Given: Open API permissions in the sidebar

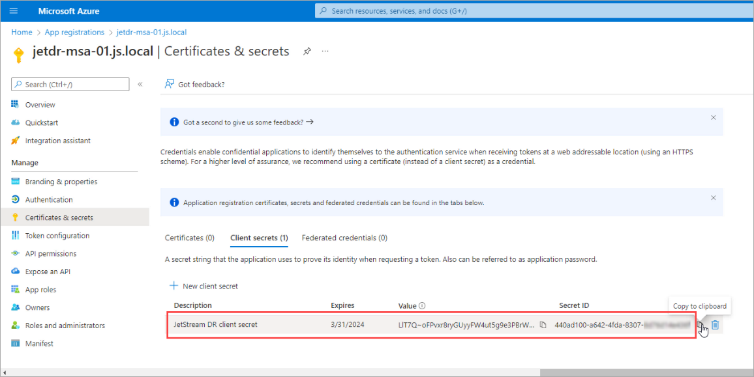Looking at the screenshot, I should pos(50,254).
